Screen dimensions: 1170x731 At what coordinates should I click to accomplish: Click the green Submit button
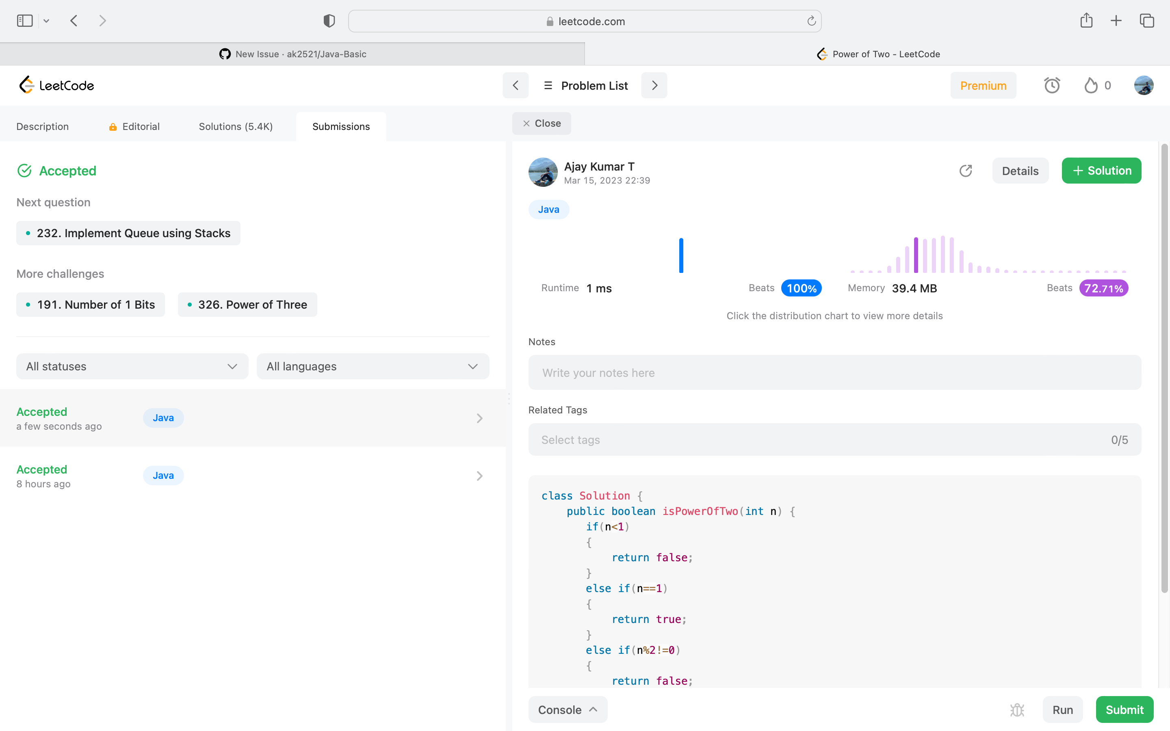[1124, 709]
